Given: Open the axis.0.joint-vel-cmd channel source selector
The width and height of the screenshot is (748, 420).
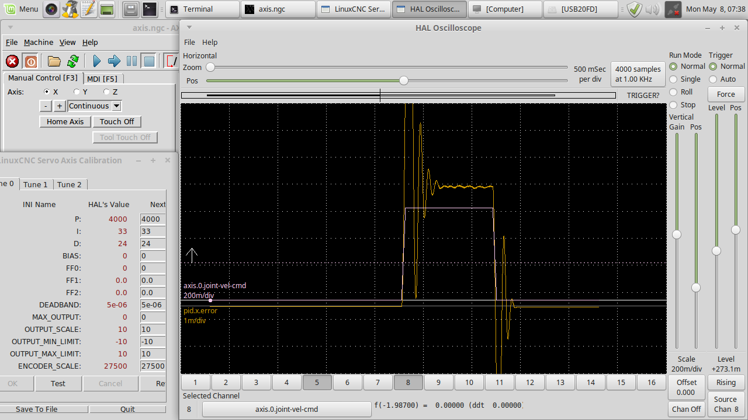Looking at the screenshot, I should 287,409.
